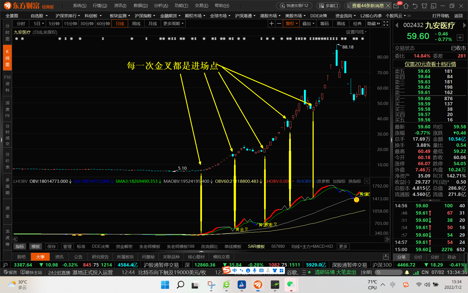Toggle the 指标 indicator button
This screenshot has height=293, width=468.
pyautogui.click(x=20, y=246)
